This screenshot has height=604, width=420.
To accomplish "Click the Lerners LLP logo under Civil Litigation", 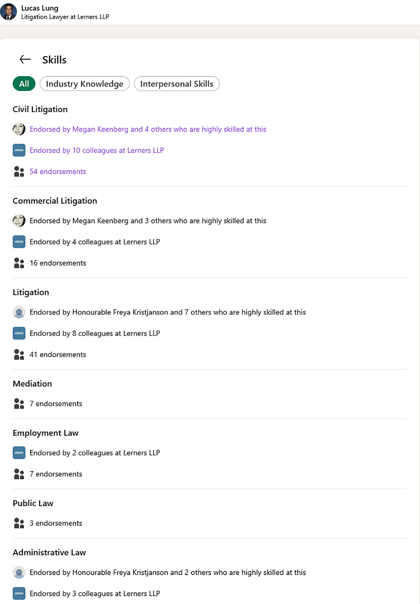I will pos(19,150).
